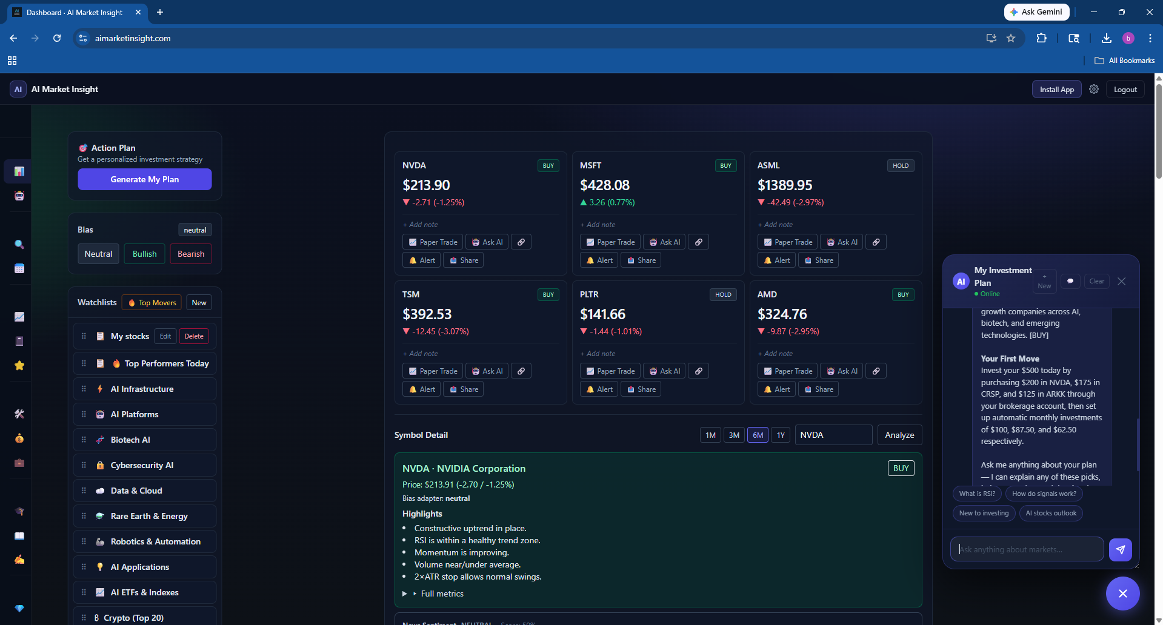Expand the Rare Earth & Energy watchlist
The width and height of the screenshot is (1163, 625).
pos(145,516)
